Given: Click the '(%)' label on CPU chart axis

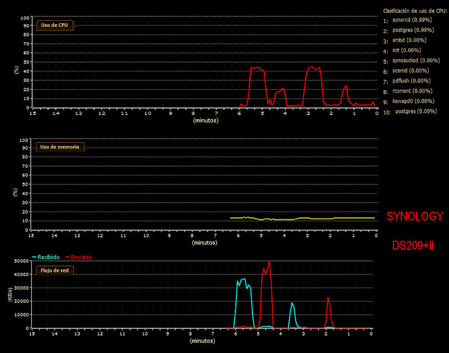Looking at the screenshot, I should [x=17, y=70].
